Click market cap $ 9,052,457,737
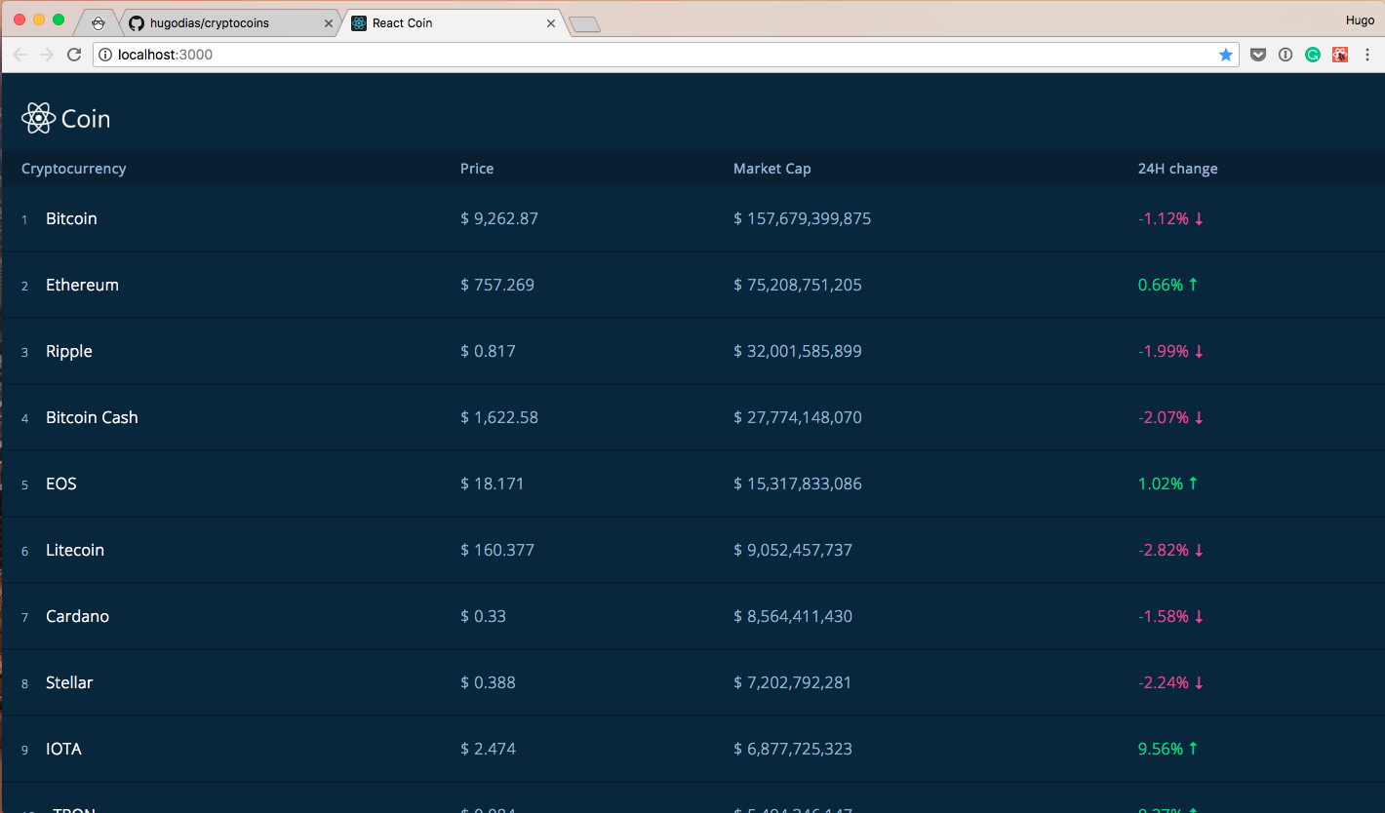1385x813 pixels. pyautogui.click(x=793, y=550)
